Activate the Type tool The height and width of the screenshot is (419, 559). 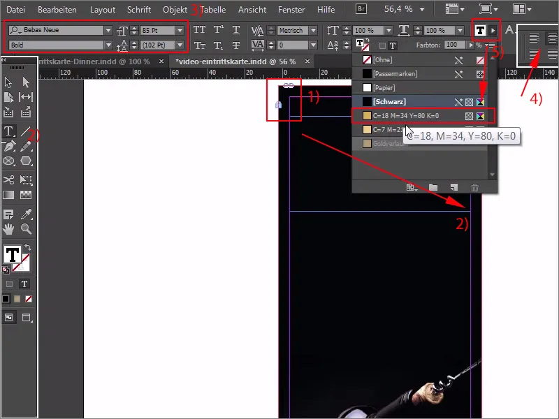click(x=8, y=131)
